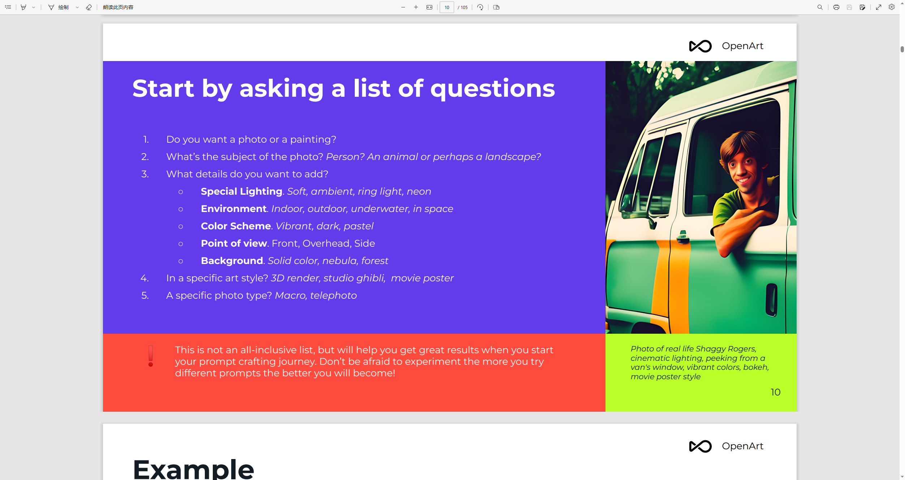The height and width of the screenshot is (480, 905).
Task: Open PDF viewer settings gear
Action: coord(892,7)
